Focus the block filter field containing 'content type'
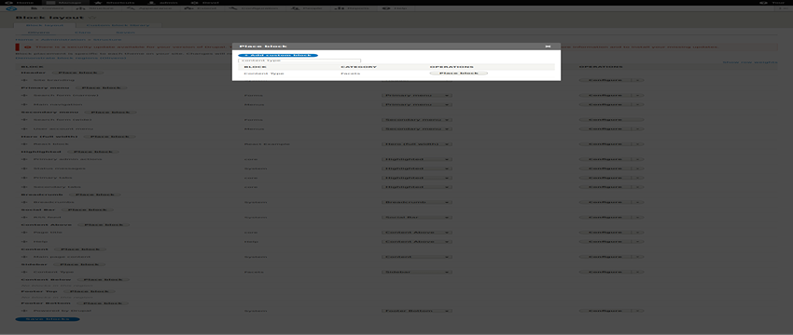This screenshot has height=335, width=793. click(x=299, y=60)
